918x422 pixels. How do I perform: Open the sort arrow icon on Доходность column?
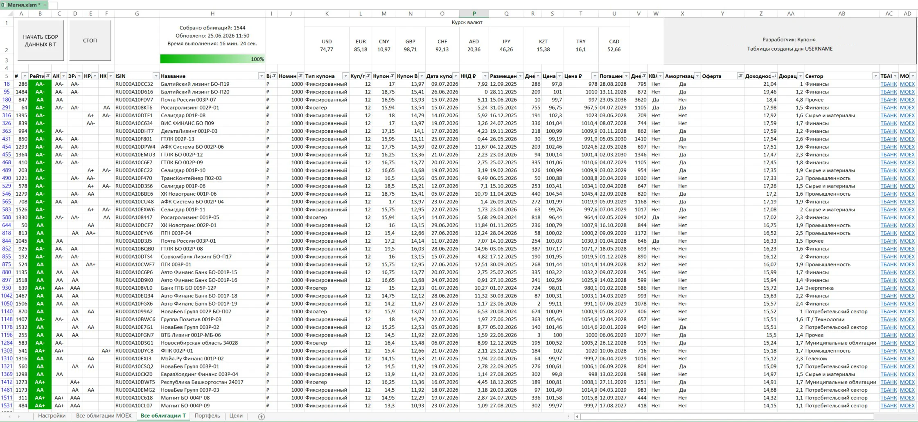774,76
